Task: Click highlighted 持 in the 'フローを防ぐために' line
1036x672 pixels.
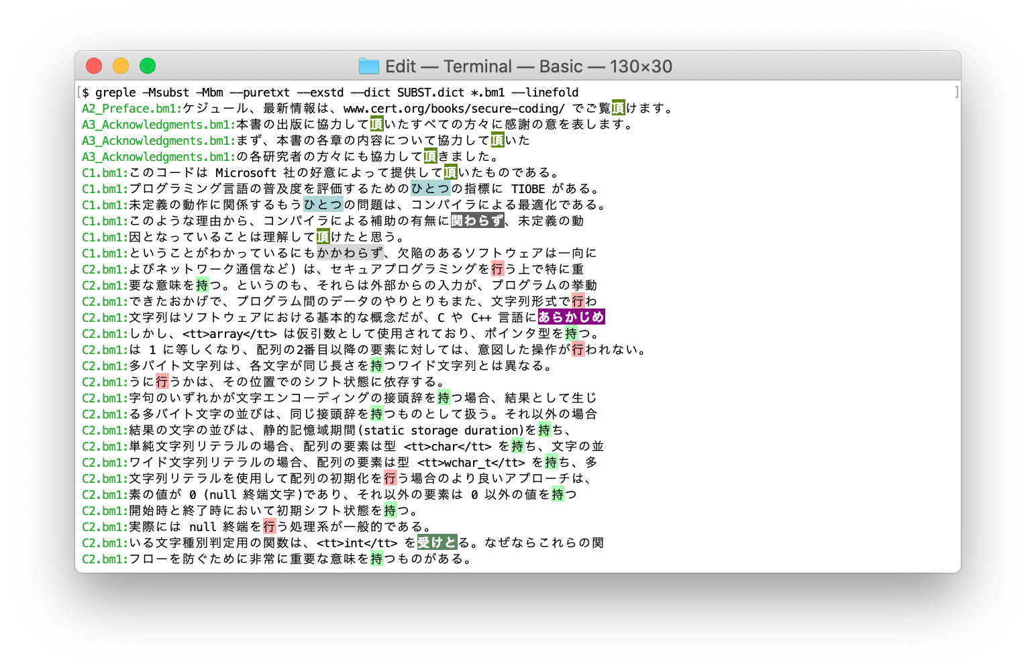Action: (377, 559)
